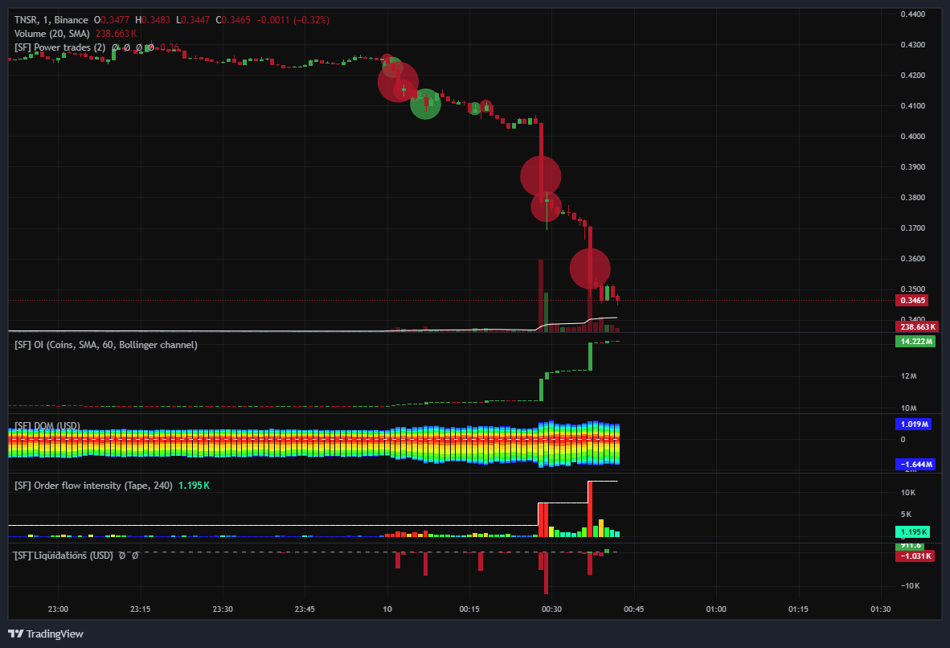Viewport: 950px width, 648px height.
Task: Select the [SF] DOM (USD) pane label
Action: (47, 425)
